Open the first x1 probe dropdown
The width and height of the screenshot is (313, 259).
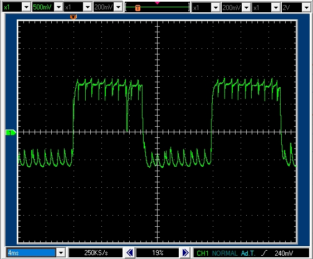[x=26, y=7]
